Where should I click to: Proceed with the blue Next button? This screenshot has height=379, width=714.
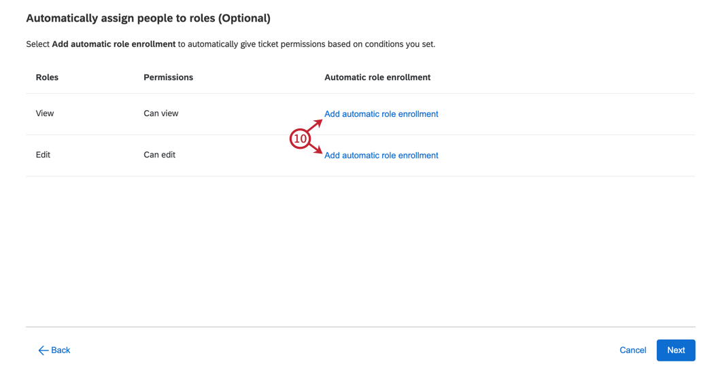pyautogui.click(x=675, y=350)
